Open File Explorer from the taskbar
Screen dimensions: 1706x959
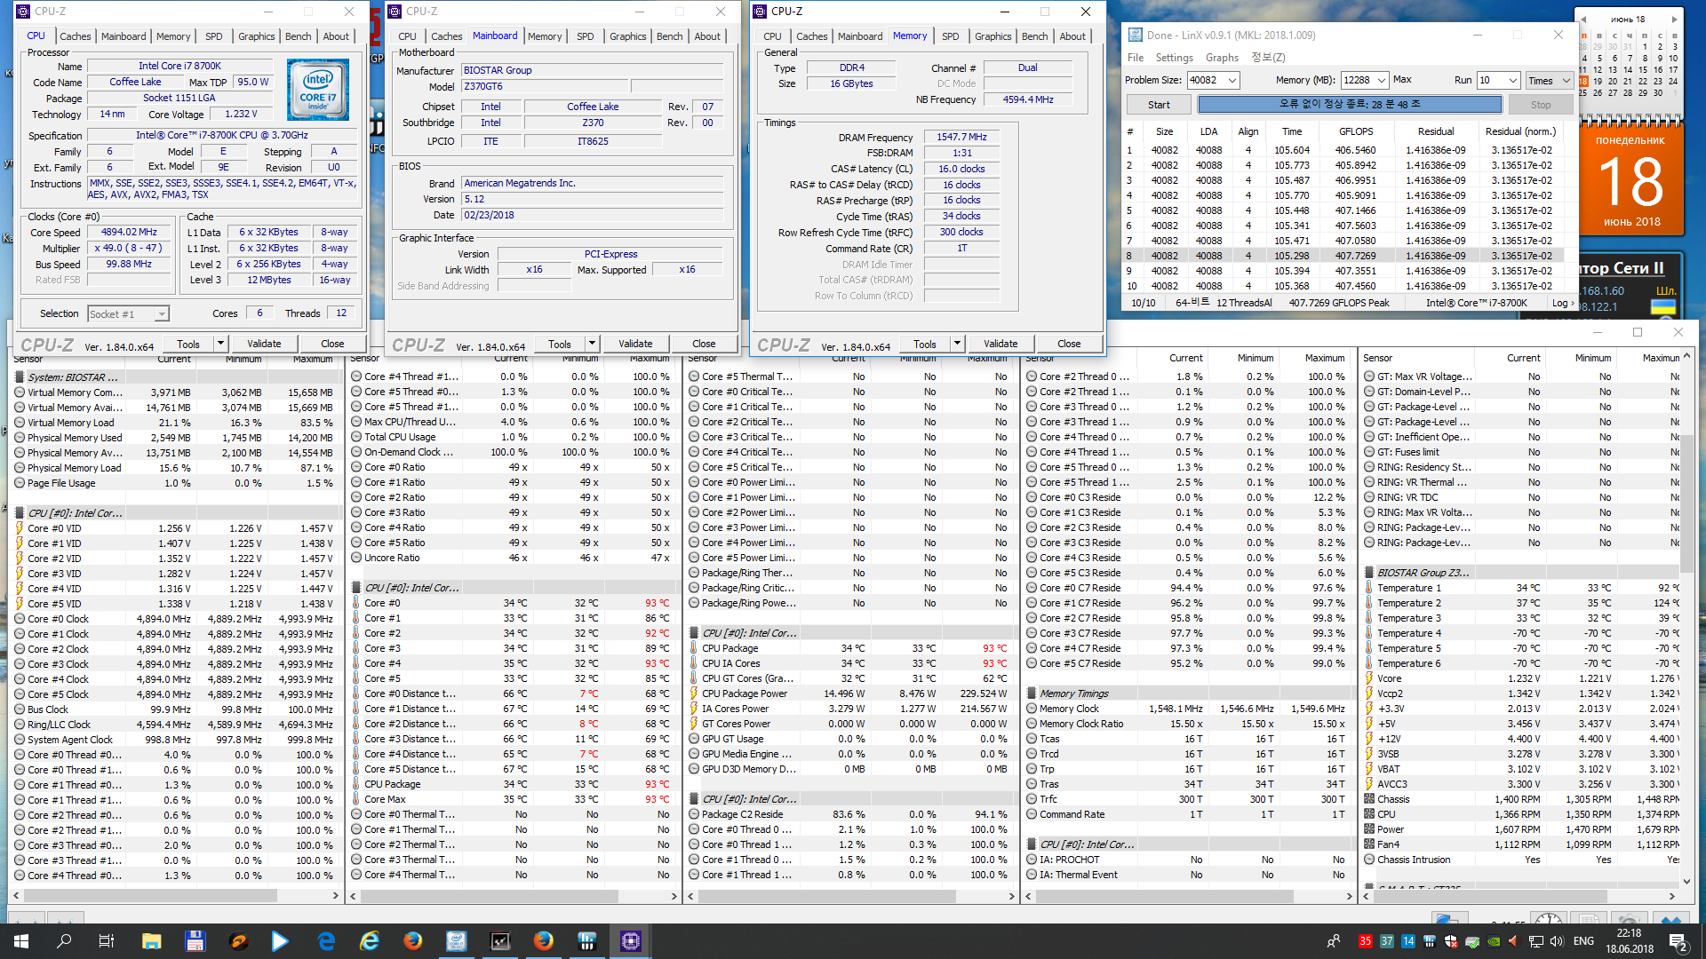coord(151,941)
